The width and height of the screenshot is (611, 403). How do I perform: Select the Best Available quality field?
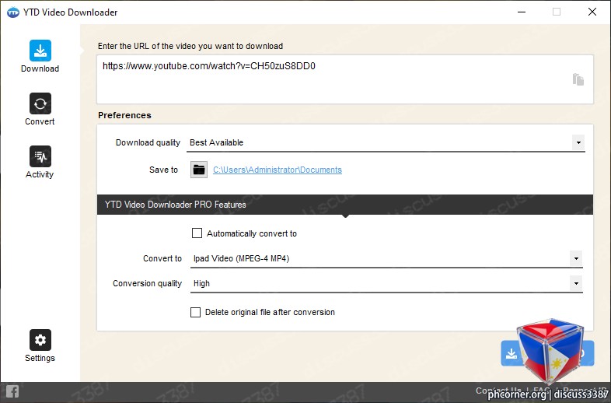click(387, 143)
